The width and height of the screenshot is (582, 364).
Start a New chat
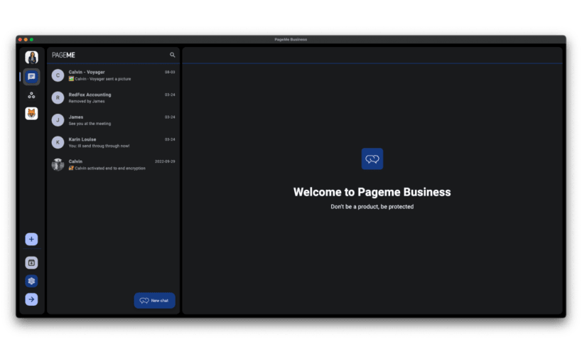pos(154,301)
